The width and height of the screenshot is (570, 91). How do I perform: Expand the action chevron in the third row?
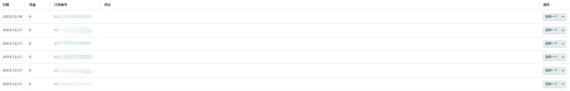point(563,44)
